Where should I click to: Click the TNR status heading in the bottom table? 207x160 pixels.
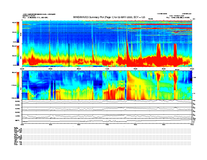(15, 141)
